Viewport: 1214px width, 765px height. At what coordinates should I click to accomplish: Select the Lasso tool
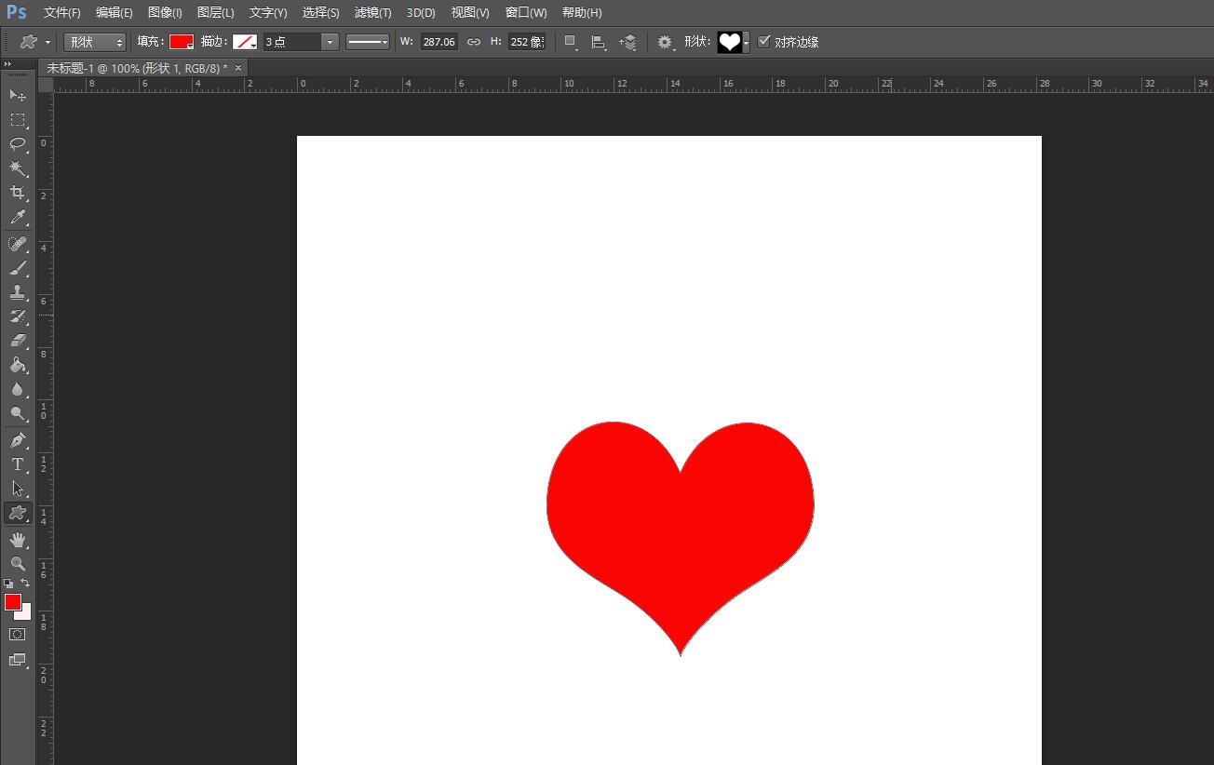[x=17, y=143]
